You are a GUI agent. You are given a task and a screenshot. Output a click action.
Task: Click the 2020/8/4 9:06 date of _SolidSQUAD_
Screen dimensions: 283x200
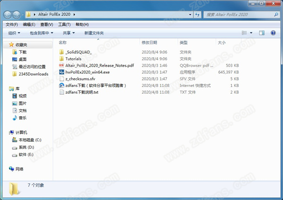coord(154,52)
